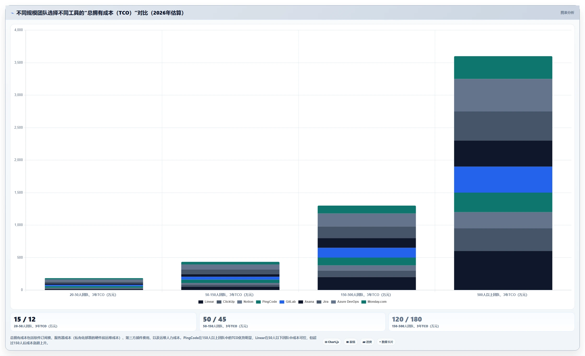Toggle Jira visibility in the chart legend

click(322, 302)
